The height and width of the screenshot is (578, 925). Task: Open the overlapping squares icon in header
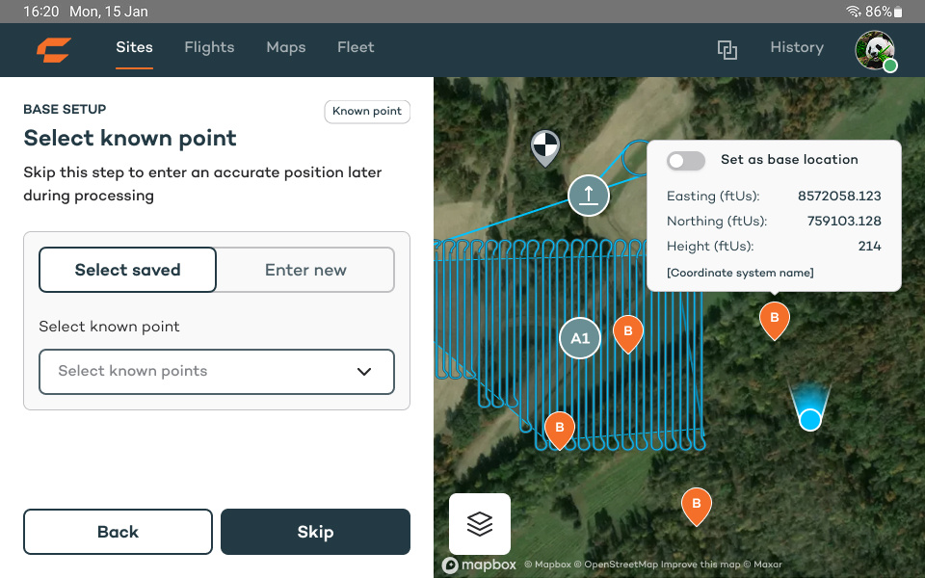(727, 49)
